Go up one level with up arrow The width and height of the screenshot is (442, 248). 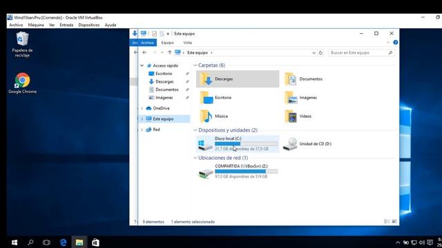coord(169,52)
